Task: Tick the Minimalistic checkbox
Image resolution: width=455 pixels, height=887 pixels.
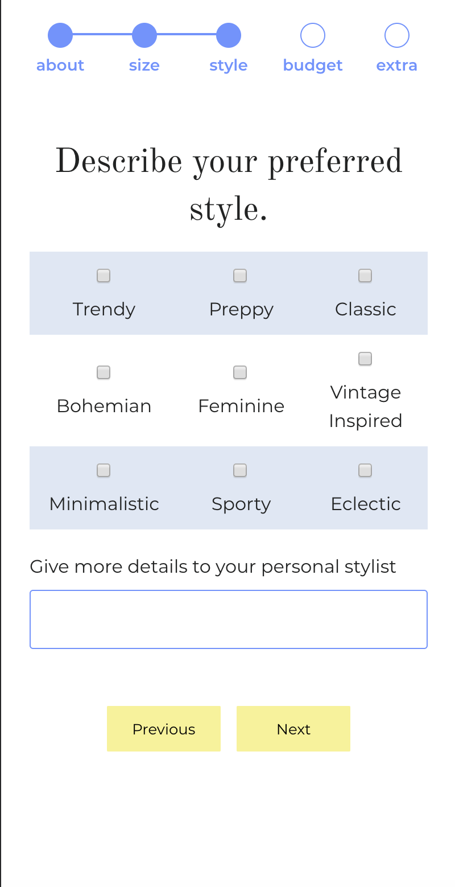Action: coord(104,471)
